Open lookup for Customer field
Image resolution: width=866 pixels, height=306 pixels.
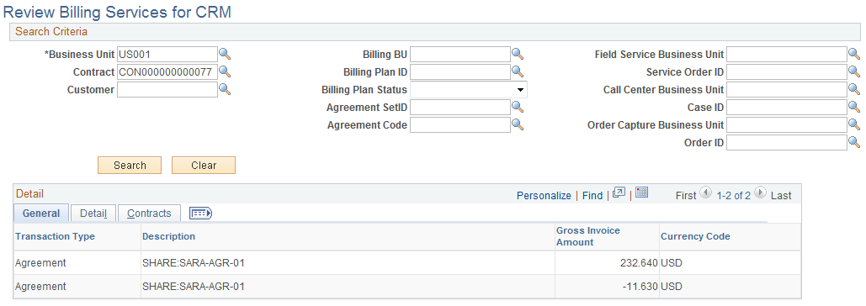point(225,89)
